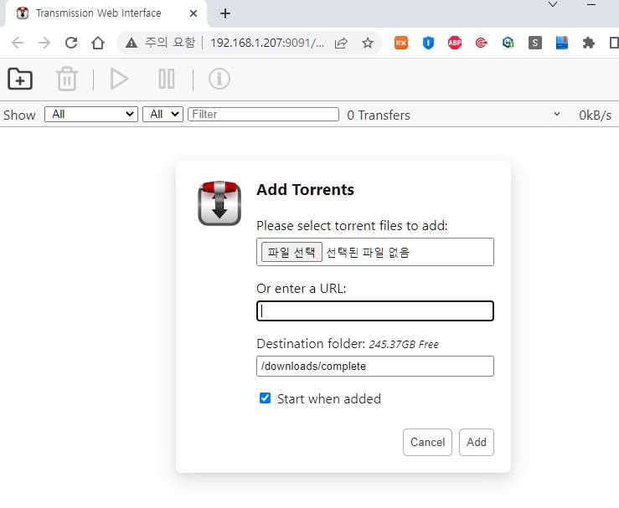The width and height of the screenshot is (619, 508).
Task: Click the Destination folder input
Action: [375, 366]
